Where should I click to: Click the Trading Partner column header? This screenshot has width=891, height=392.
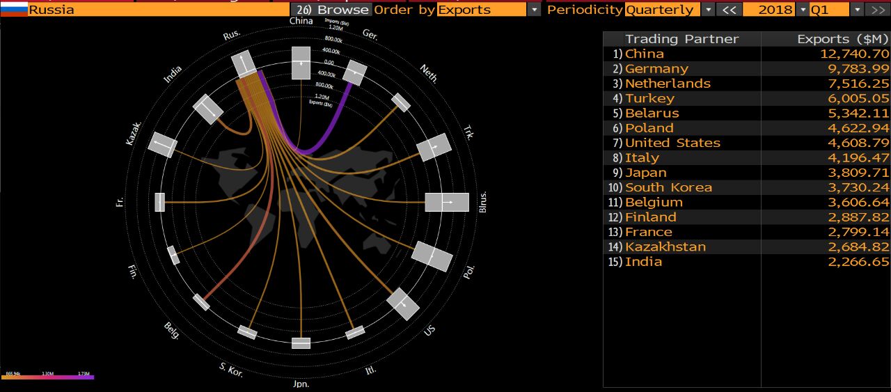click(x=681, y=39)
